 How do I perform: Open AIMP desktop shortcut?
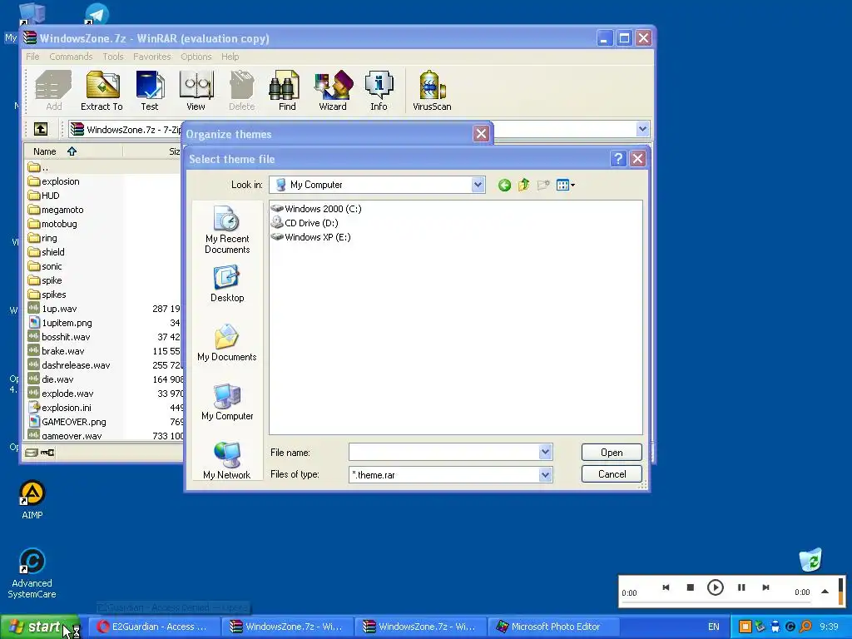32,500
